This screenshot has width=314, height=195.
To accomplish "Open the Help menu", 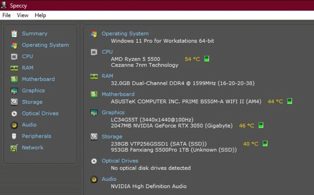I will click(40, 15).
